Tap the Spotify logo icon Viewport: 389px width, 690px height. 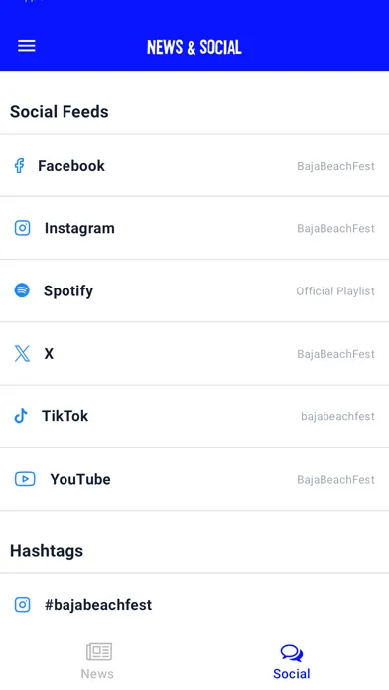pos(22,290)
